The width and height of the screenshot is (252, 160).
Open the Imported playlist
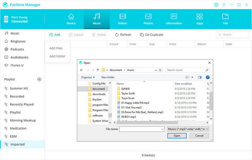(x=22, y=144)
